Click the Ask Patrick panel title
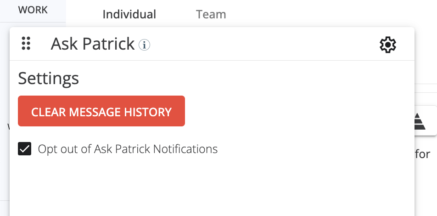Image resolution: width=437 pixels, height=216 pixels. pyautogui.click(x=93, y=44)
